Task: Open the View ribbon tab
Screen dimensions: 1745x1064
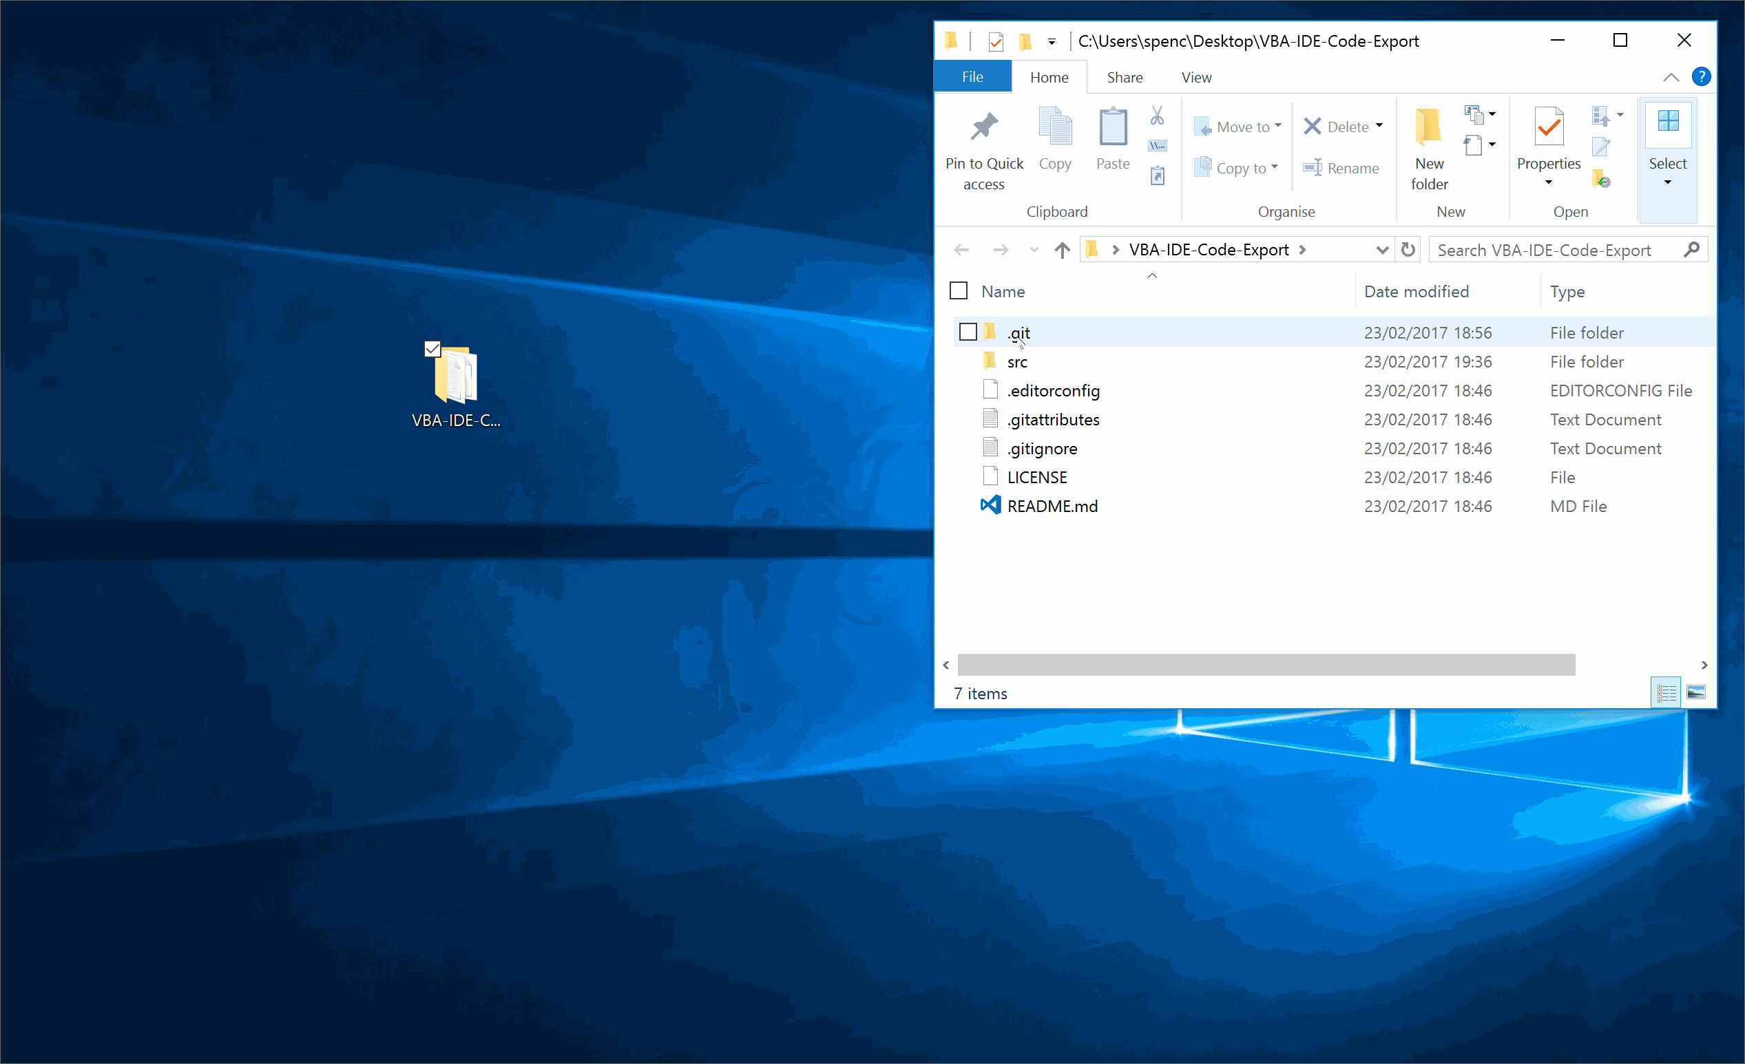Action: 1195,78
